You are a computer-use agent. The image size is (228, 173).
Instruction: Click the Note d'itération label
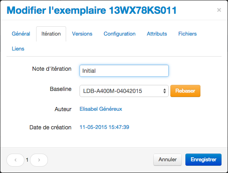52,69
